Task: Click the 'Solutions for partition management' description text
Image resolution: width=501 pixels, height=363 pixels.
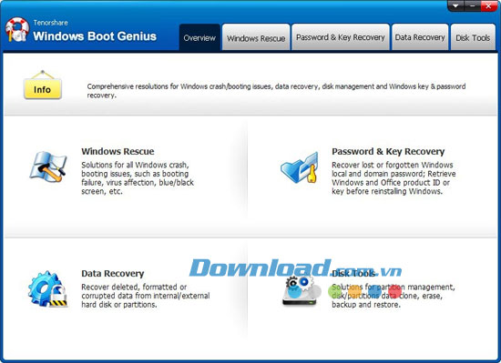Action: 393,296
